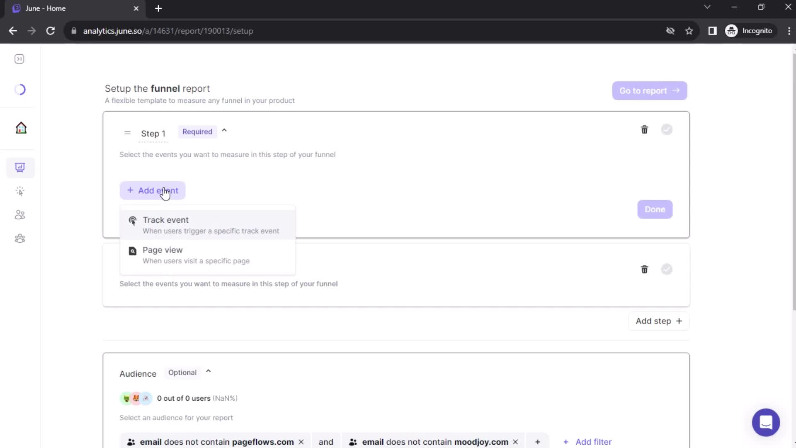Toggle the delete trash icon for second step

coord(644,269)
